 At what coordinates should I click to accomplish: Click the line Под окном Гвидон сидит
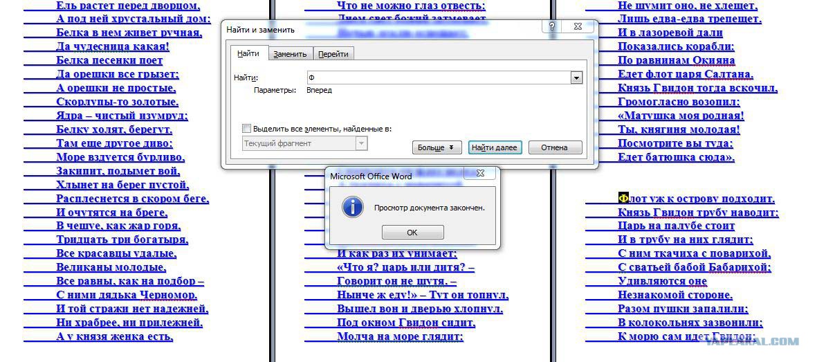click(x=406, y=323)
